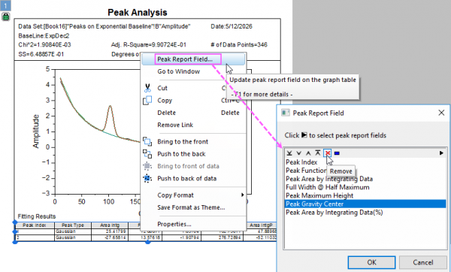Click the Push to back of data icon
Screen dimensions: 451x272
point(147,178)
